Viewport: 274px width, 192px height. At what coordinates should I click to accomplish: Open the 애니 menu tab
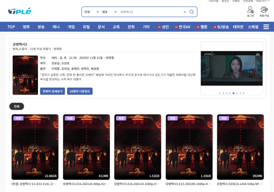click(56, 27)
